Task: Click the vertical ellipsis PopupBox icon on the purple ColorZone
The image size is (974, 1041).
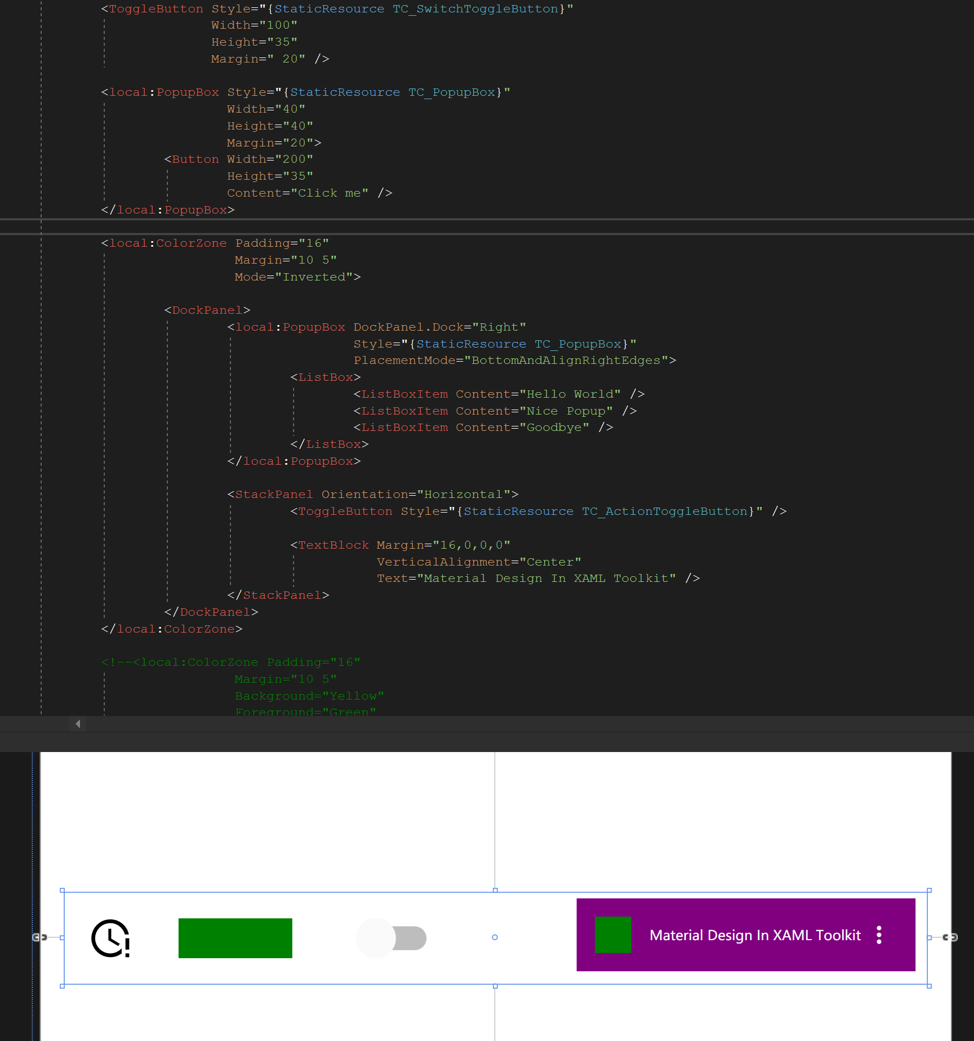Action: 879,935
